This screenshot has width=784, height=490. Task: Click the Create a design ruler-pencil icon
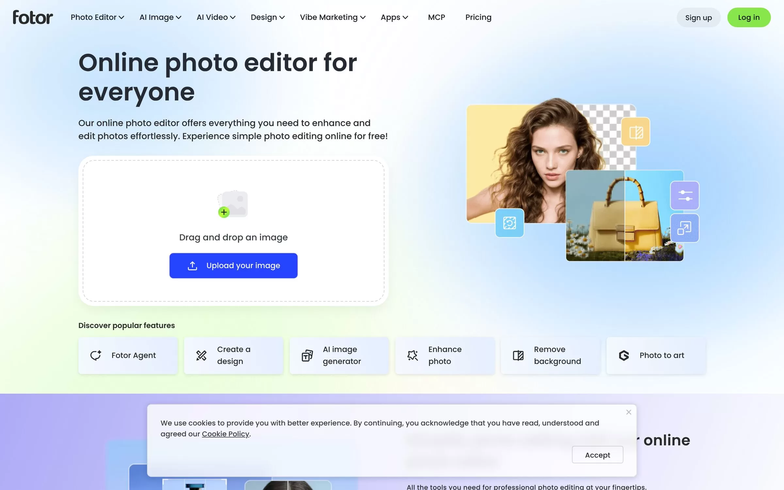pos(201,355)
